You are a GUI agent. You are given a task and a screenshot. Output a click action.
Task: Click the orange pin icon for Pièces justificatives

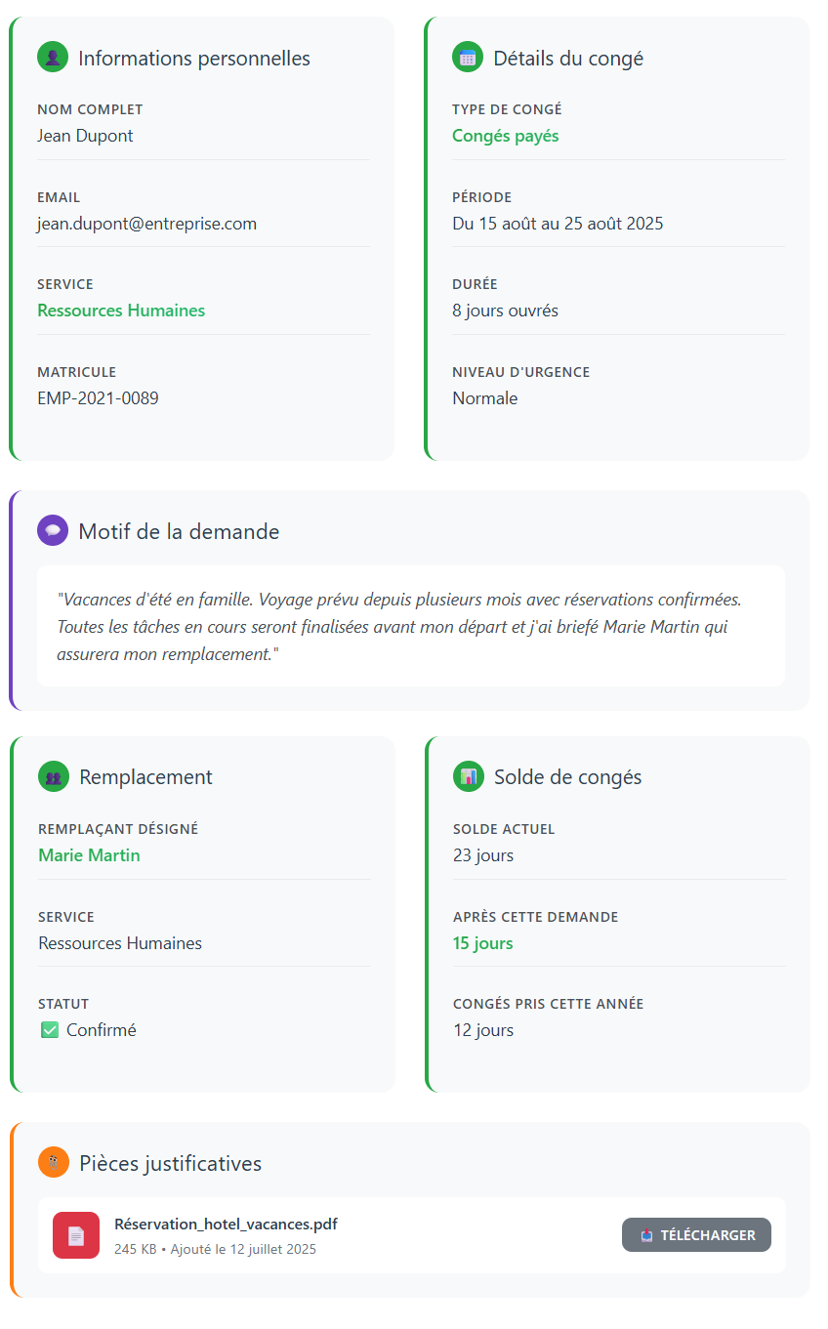coord(54,1162)
